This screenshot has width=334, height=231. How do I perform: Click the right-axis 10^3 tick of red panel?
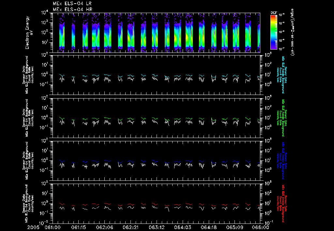coord(268,183)
